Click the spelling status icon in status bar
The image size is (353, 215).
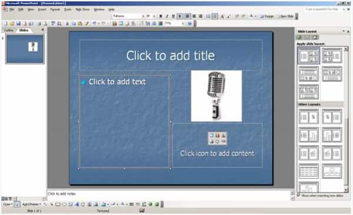pos(142,210)
